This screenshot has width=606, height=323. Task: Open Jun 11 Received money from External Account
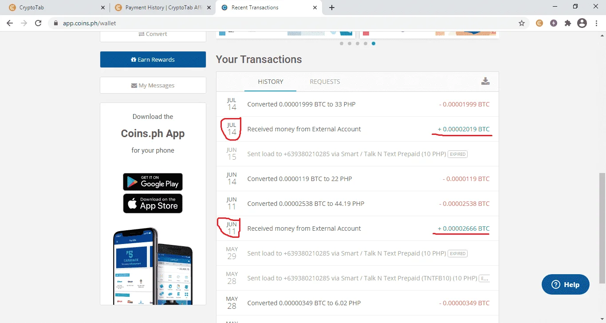358,228
